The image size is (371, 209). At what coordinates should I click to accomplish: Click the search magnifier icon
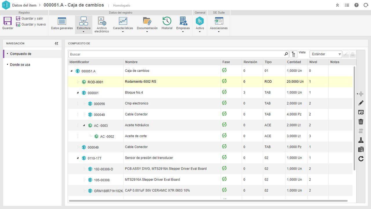(286, 54)
